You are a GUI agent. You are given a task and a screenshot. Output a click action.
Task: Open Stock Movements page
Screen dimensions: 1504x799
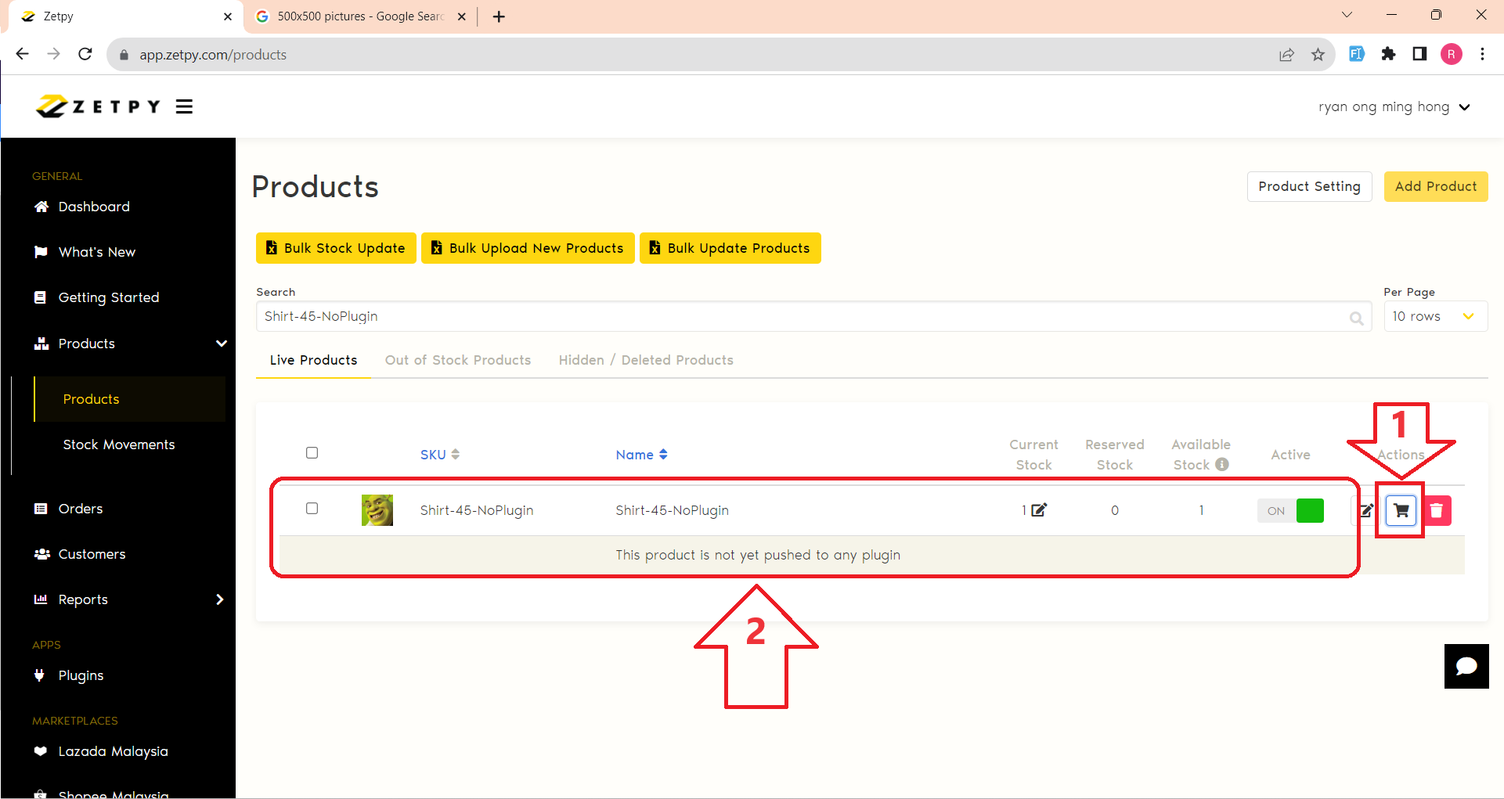click(119, 444)
